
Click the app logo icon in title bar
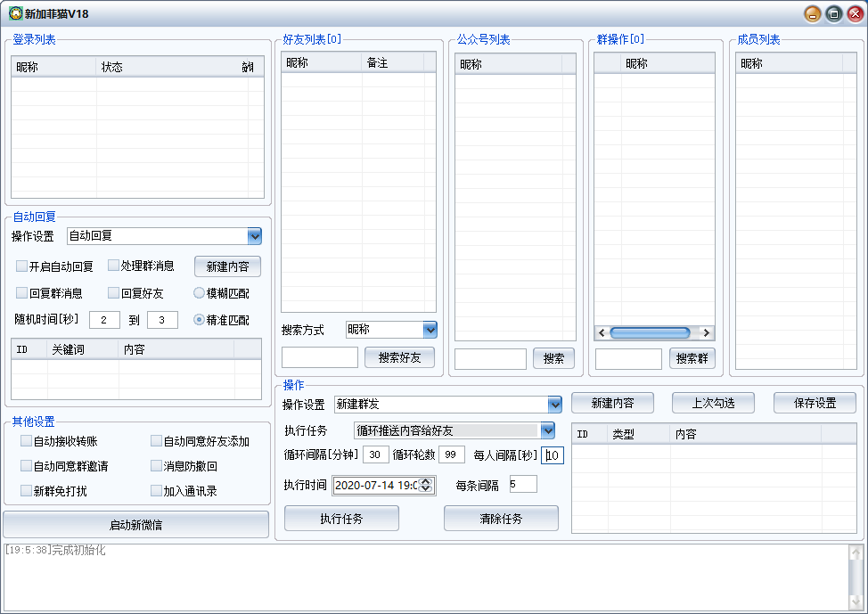click(15, 13)
